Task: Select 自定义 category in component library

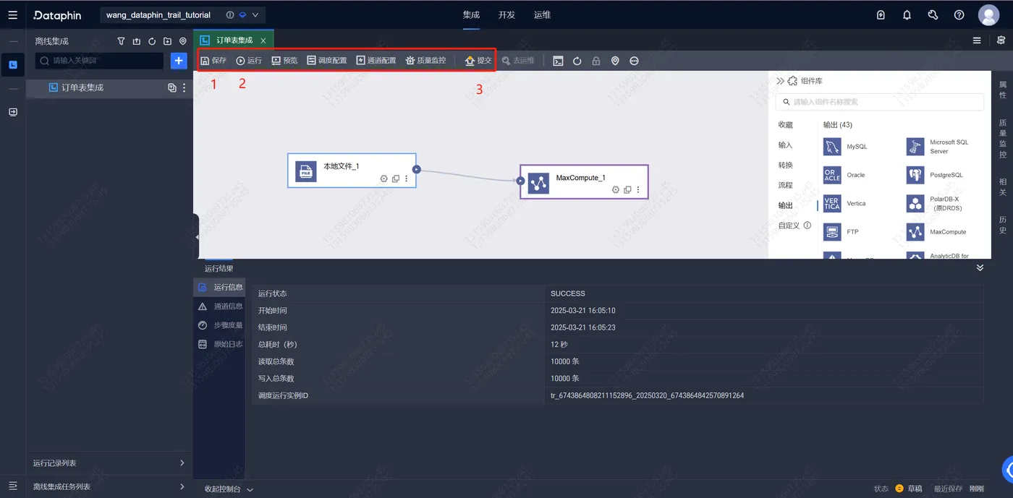Action: click(x=789, y=226)
